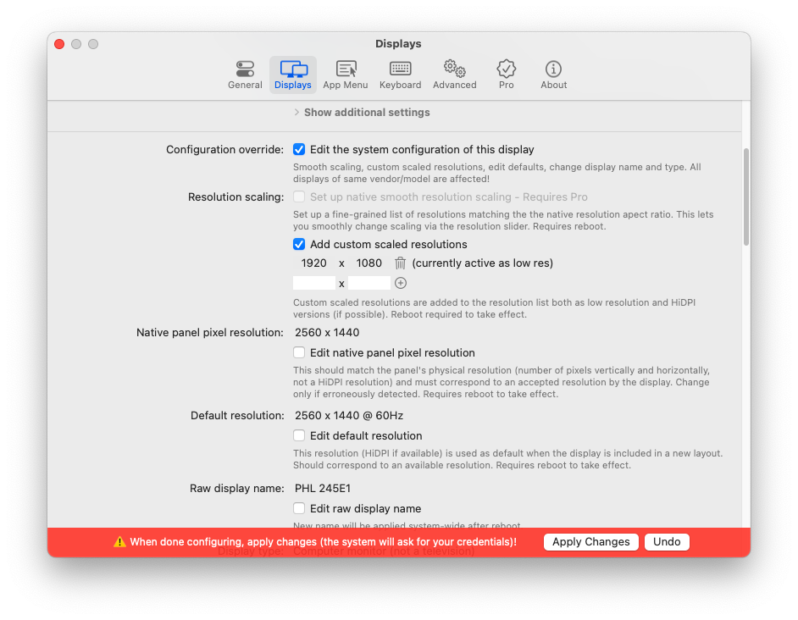The image size is (798, 620).
Task: Click the Undo button
Action: pyautogui.click(x=667, y=541)
